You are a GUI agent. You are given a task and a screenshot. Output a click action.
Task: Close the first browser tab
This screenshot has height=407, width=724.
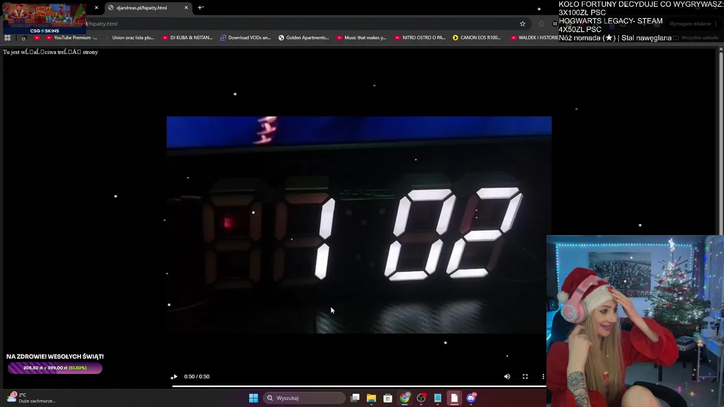96,8
